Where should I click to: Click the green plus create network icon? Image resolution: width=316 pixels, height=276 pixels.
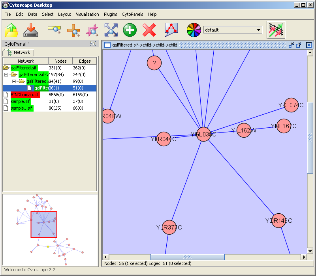click(x=130, y=30)
